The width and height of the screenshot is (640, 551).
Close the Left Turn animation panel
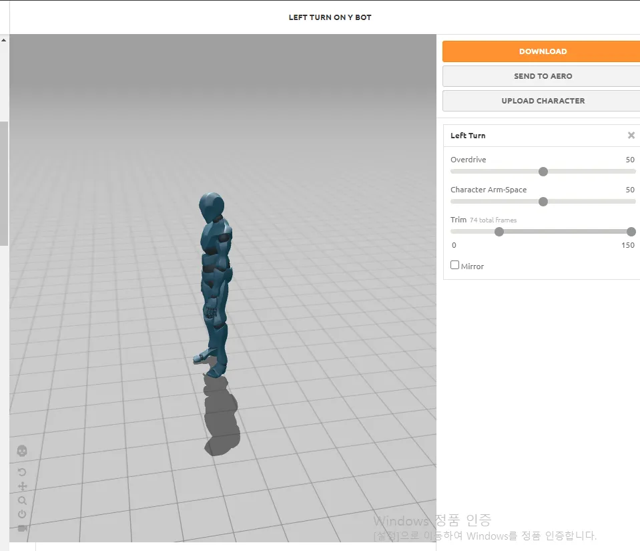click(x=631, y=135)
